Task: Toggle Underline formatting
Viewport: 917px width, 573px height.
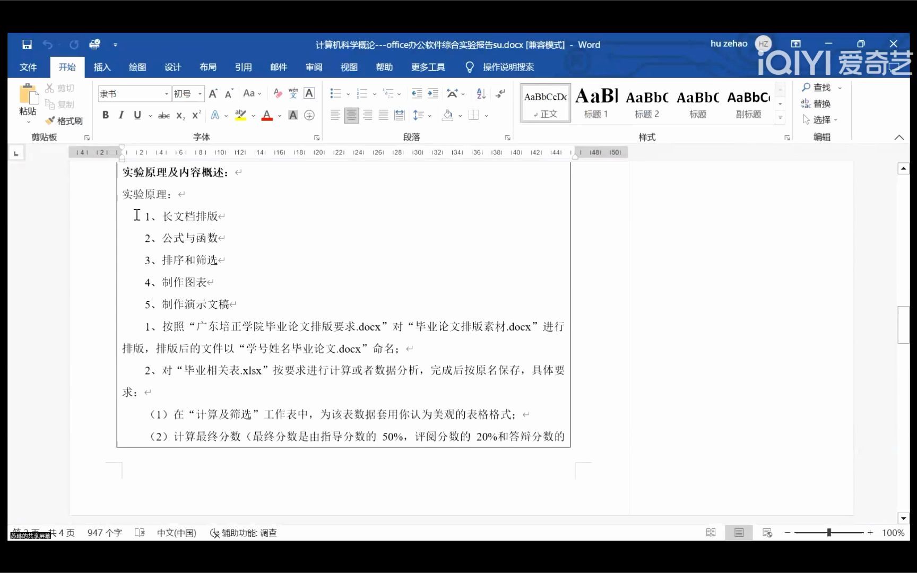Action: [x=137, y=115]
